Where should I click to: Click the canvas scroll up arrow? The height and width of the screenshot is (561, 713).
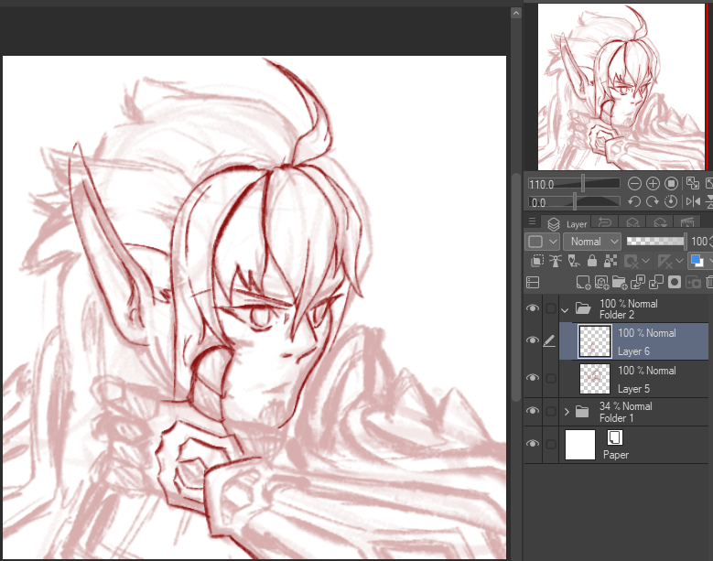(515, 13)
